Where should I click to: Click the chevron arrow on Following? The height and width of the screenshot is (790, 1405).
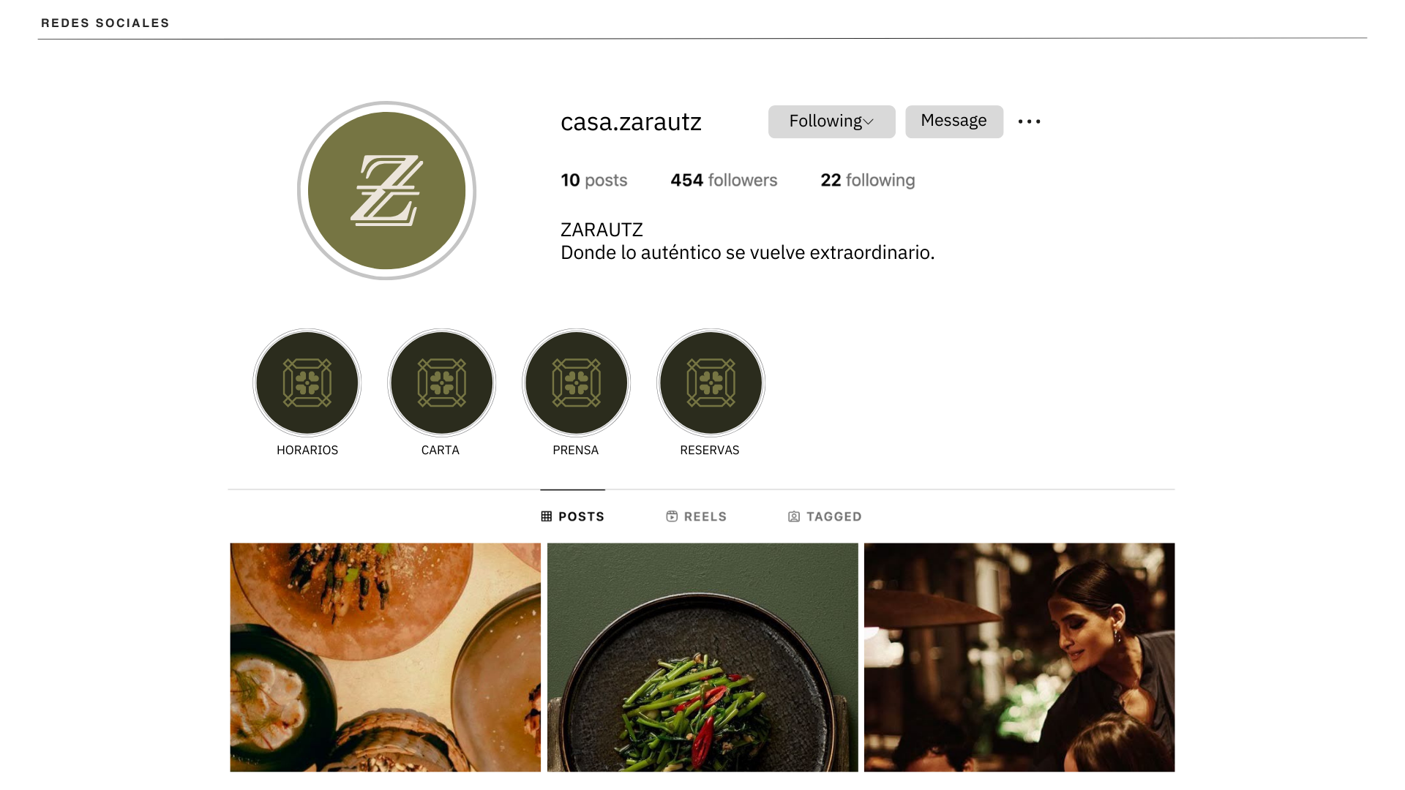coord(869,122)
